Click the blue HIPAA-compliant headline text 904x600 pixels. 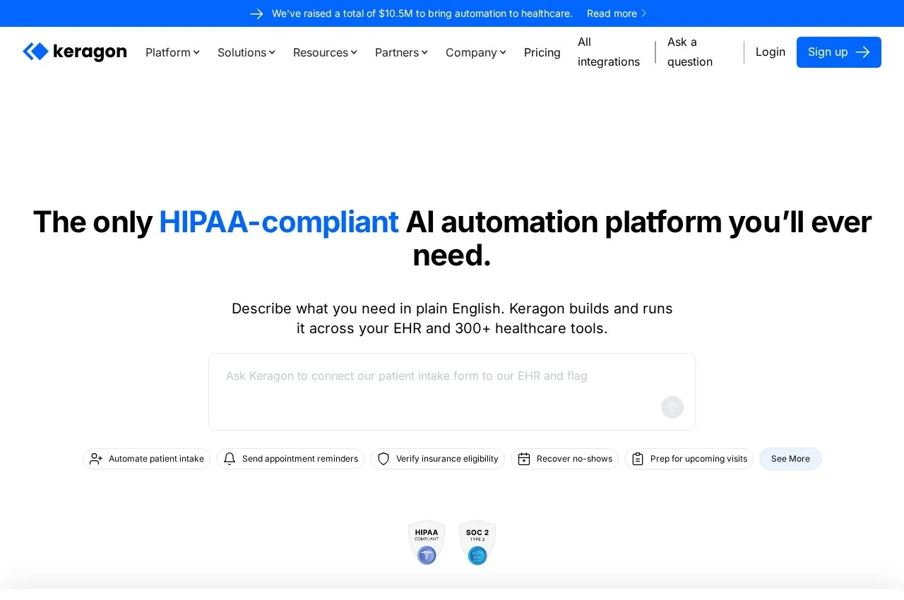coord(279,222)
